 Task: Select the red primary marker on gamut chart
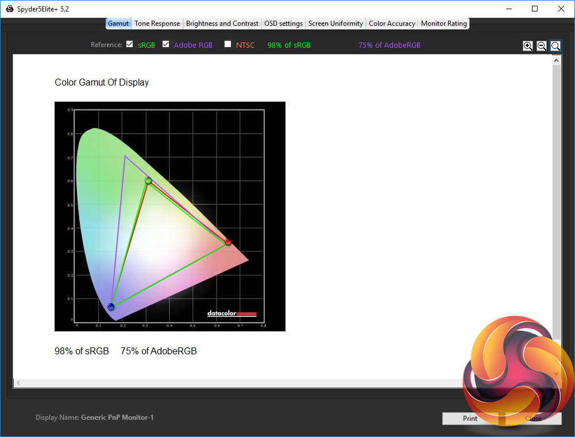pos(228,242)
